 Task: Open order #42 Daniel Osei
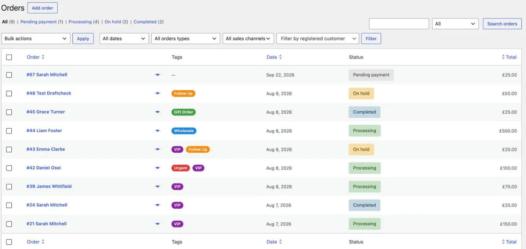pyautogui.click(x=43, y=168)
